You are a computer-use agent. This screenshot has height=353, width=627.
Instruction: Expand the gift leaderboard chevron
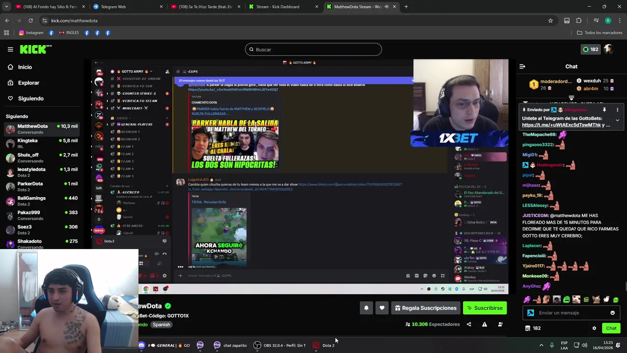coord(571,98)
